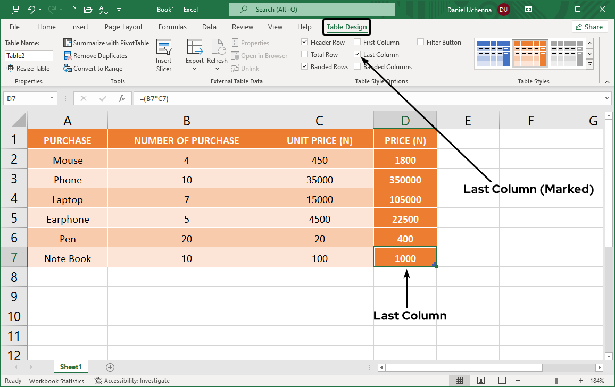This screenshot has height=387, width=615.
Task: Expand the Table Styles gallery
Action: click(591, 64)
